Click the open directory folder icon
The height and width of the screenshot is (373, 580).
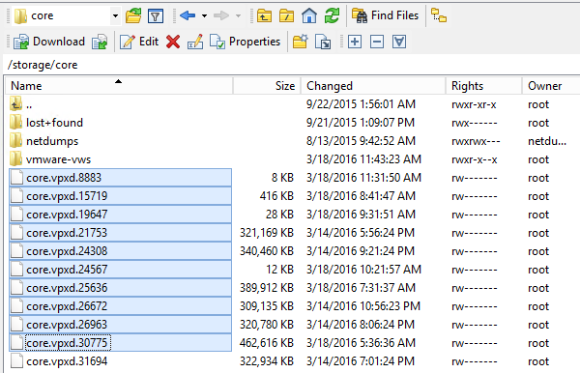133,15
